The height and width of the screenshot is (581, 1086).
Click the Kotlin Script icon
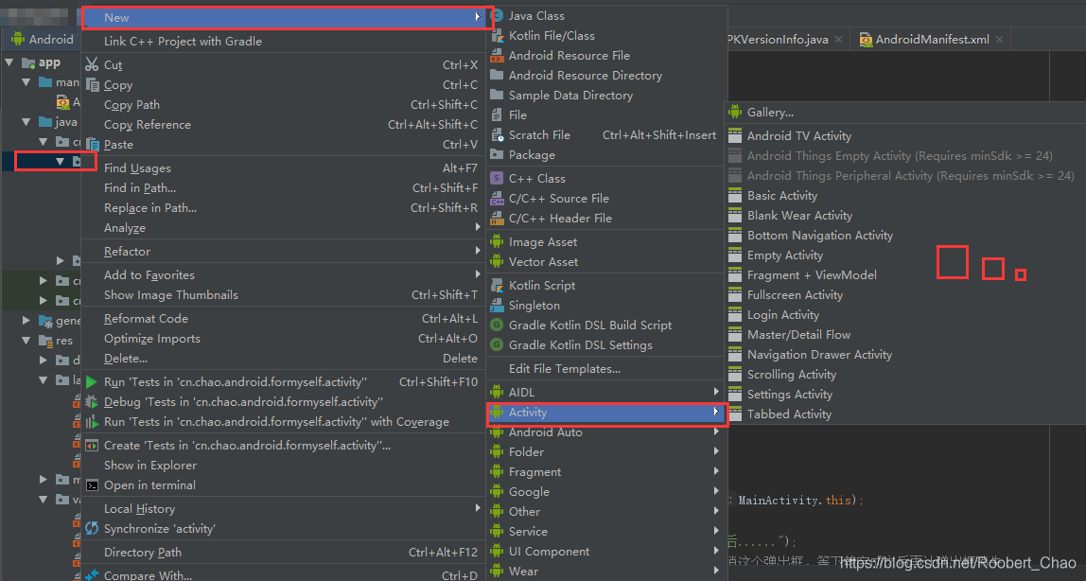pyautogui.click(x=497, y=286)
